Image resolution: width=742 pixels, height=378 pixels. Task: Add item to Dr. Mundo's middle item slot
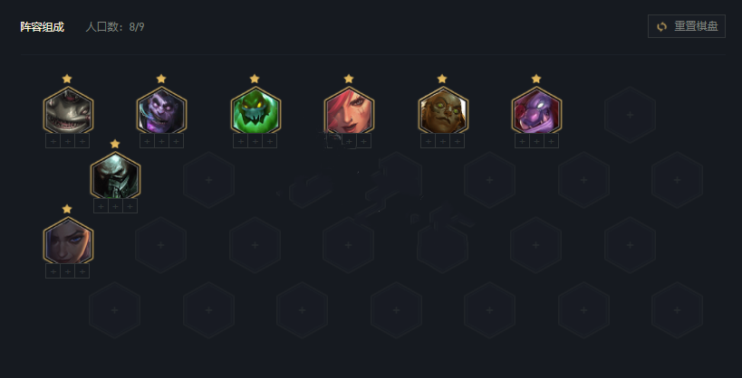161,141
